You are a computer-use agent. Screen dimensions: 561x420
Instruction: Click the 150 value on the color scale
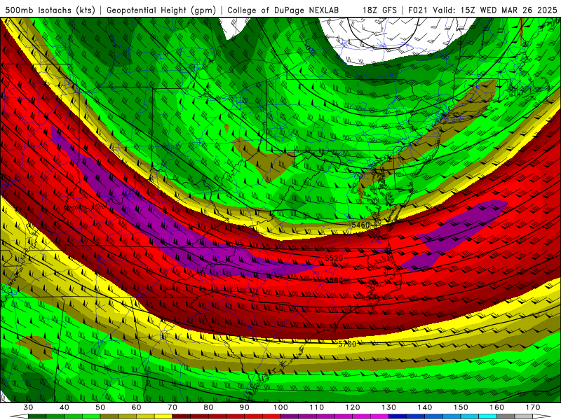click(461, 407)
